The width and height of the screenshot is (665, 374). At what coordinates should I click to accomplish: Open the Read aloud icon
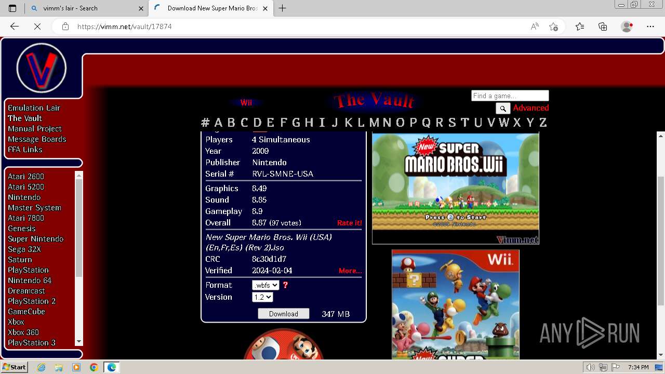(x=534, y=26)
